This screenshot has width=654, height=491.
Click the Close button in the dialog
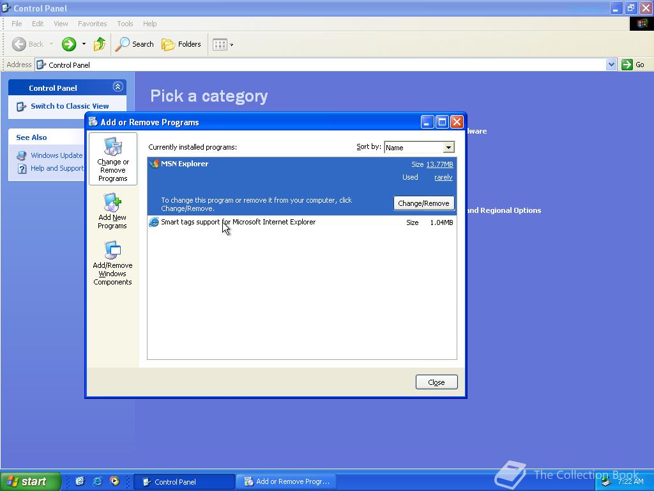[x=436, y=382]
